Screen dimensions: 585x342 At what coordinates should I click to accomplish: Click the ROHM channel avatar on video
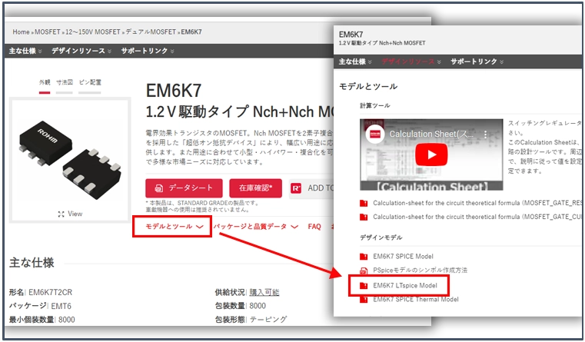pyautogui.click(x=375, y=134)
